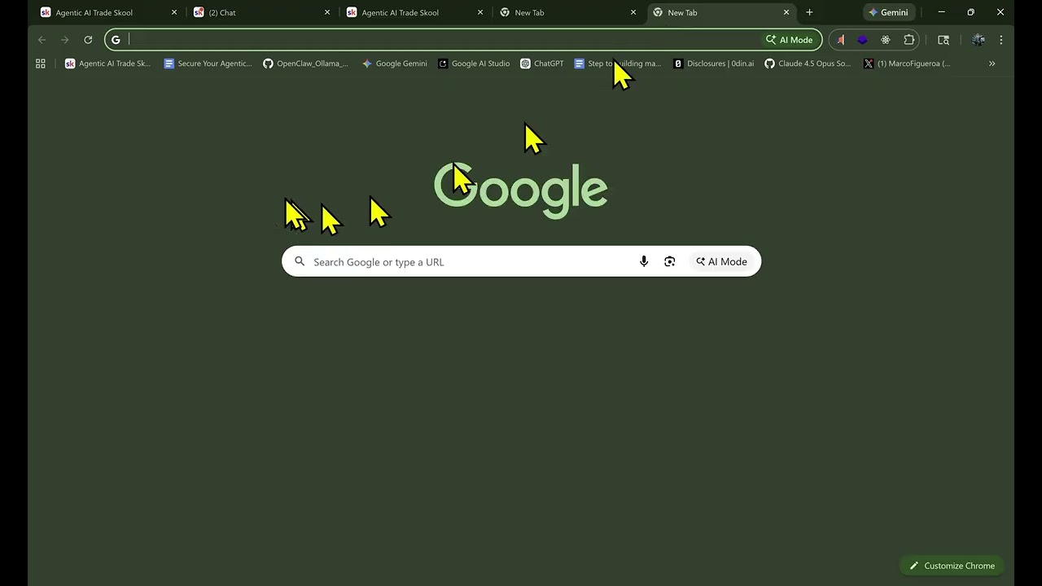Open the Secure Your Agentic... bookmark

[208, 63]
